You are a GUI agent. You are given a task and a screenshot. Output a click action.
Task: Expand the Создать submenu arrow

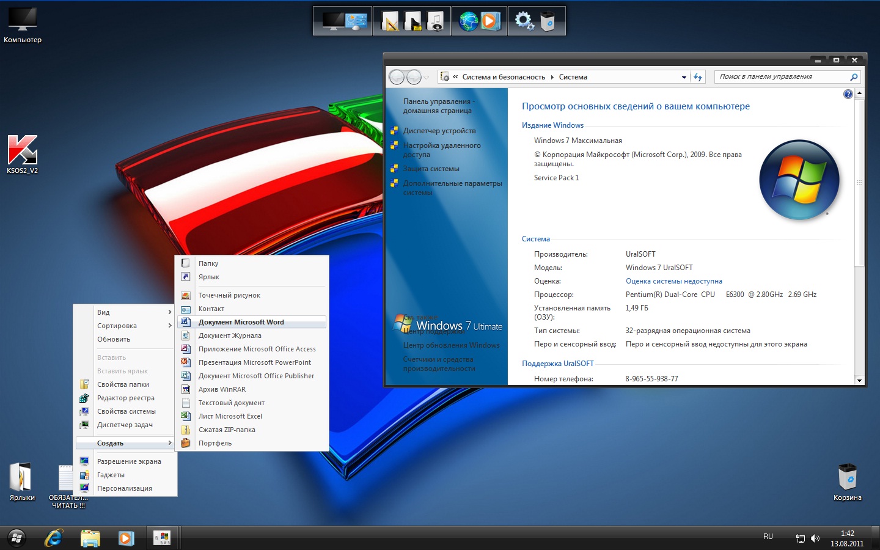pos(170,443)
